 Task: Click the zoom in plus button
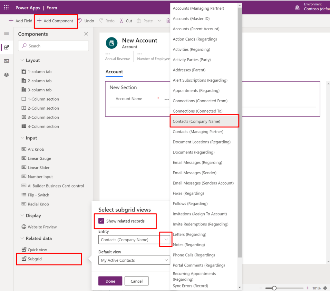pos(307,288)
